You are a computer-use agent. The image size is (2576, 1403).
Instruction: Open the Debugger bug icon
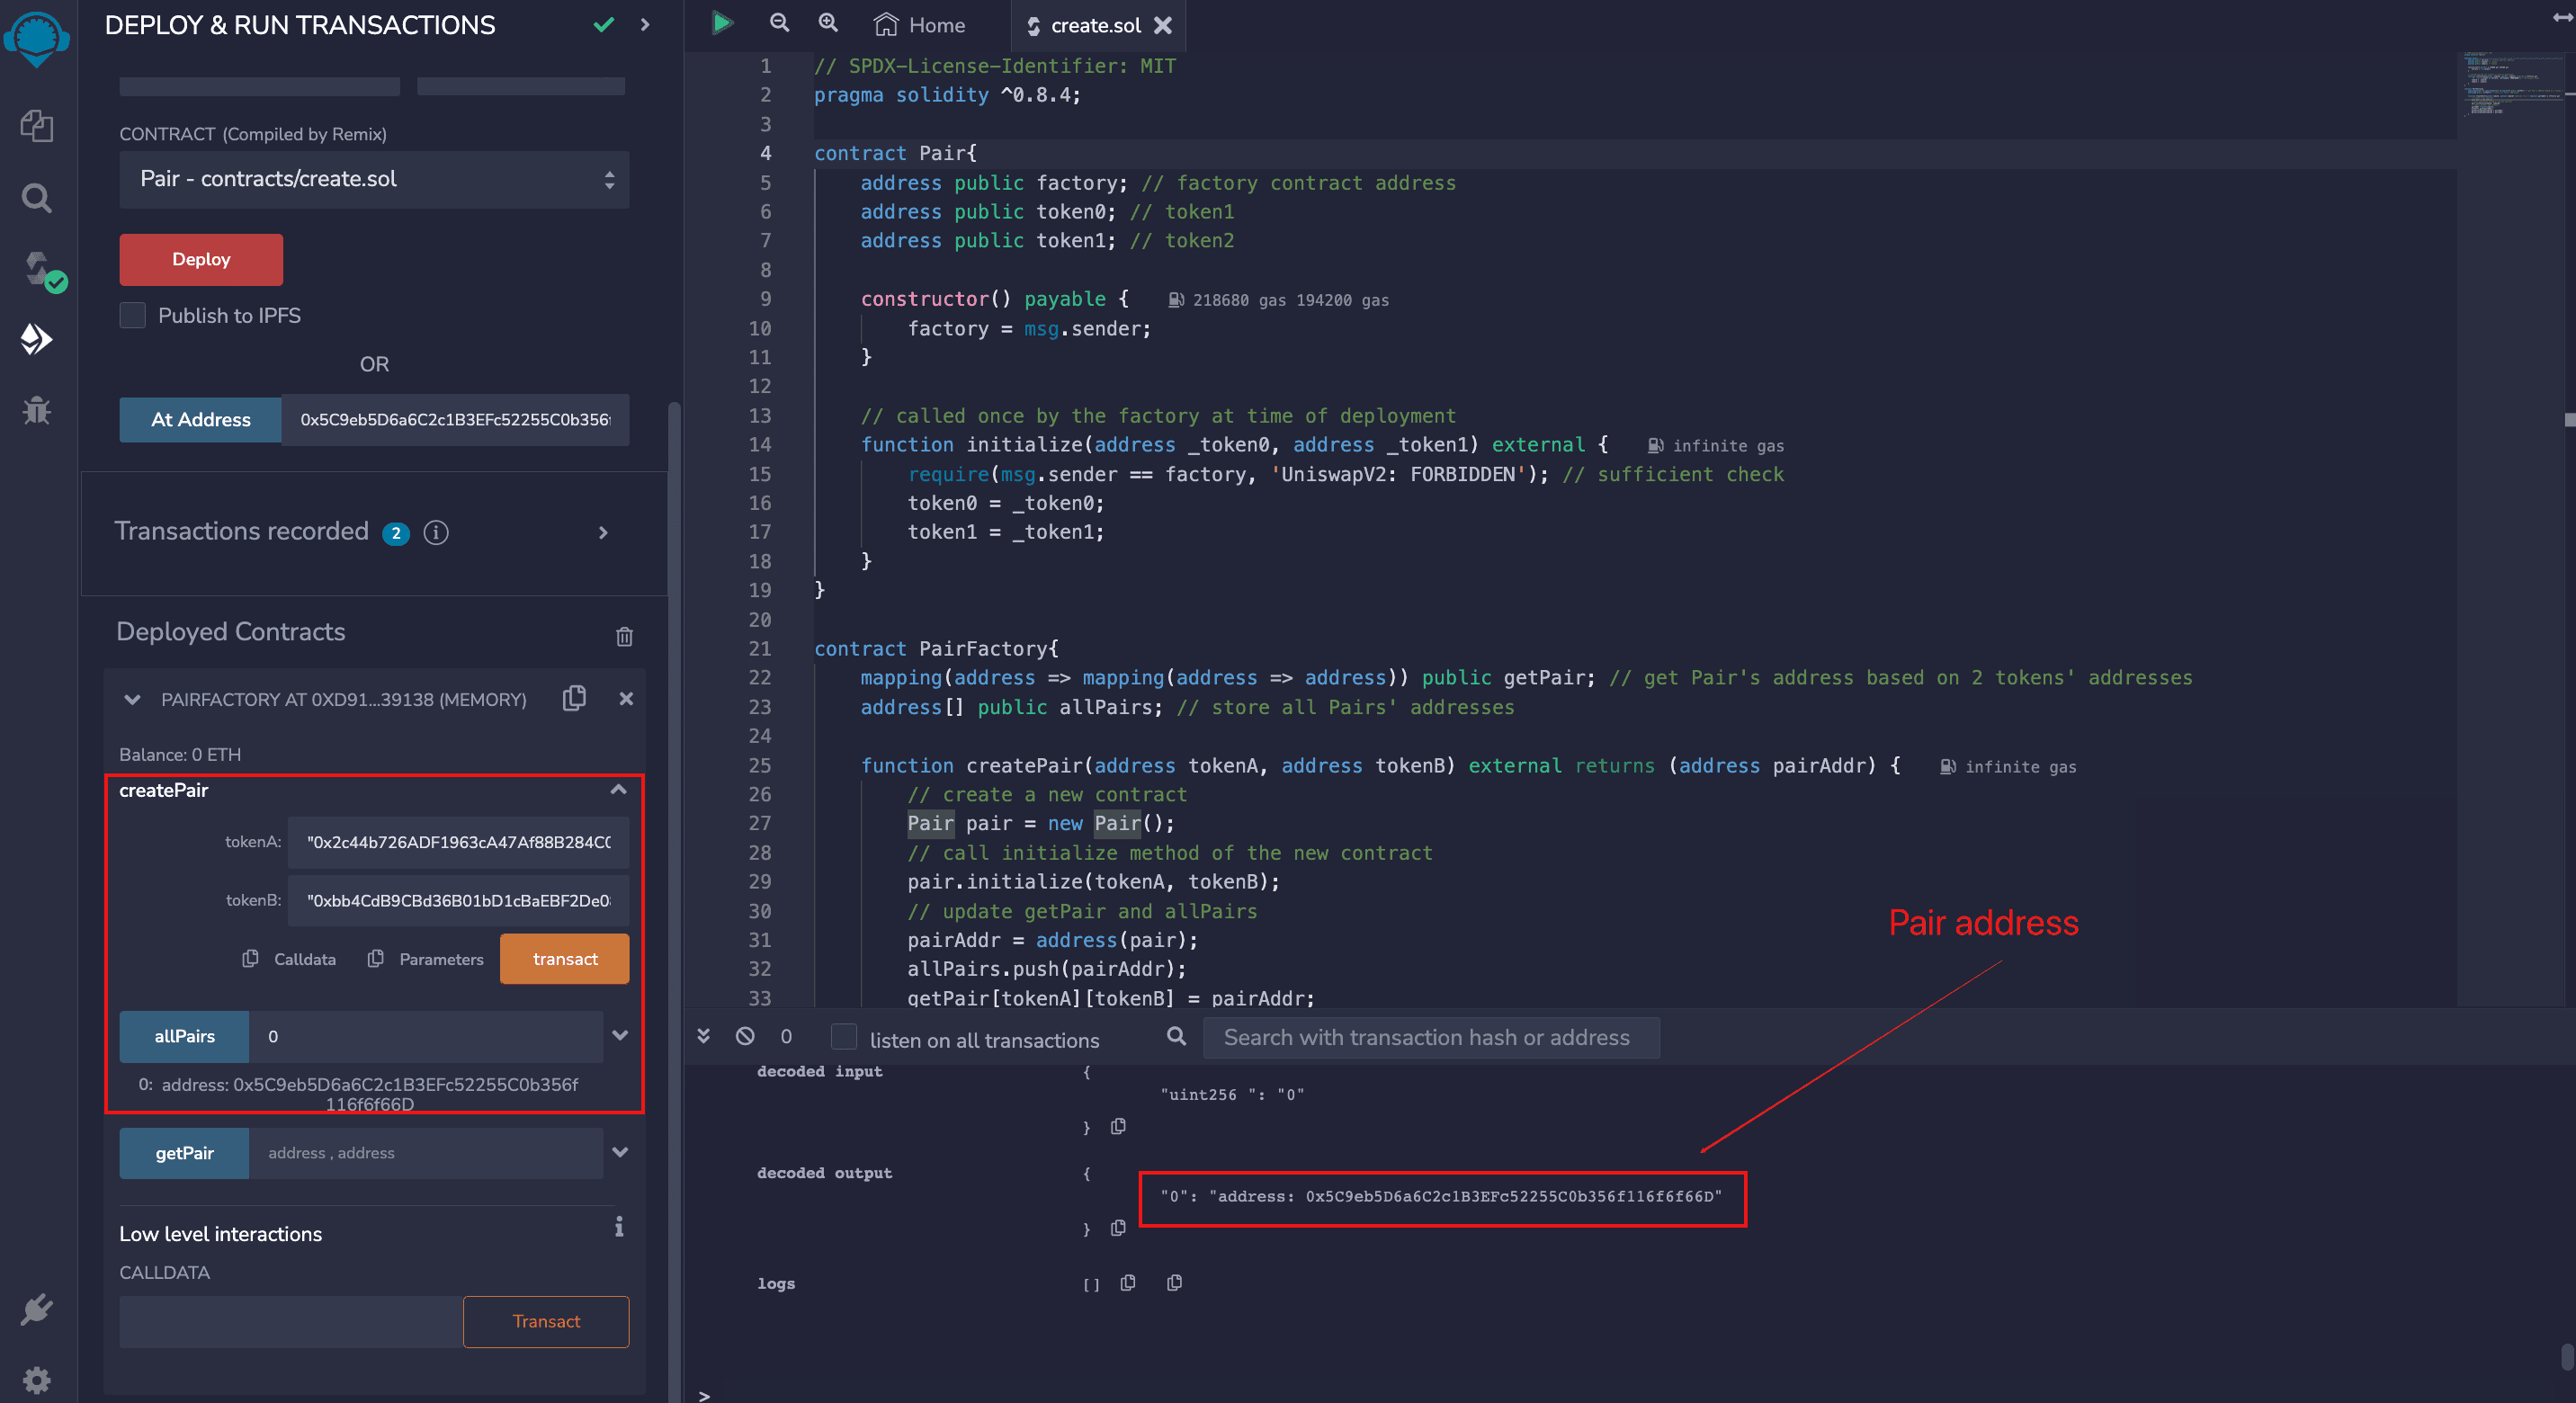coord(37,410)
